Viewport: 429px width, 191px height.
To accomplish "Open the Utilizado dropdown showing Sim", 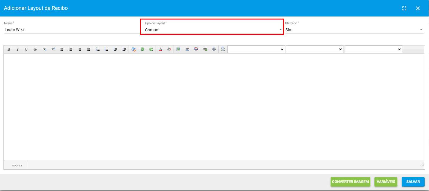I will pos(354,30).
